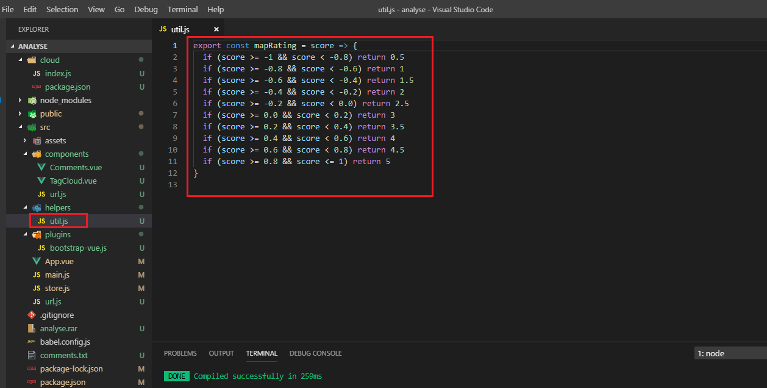Click the public folder icon
The height and width of the screenshot is (388, 767).
pos(32,113)
